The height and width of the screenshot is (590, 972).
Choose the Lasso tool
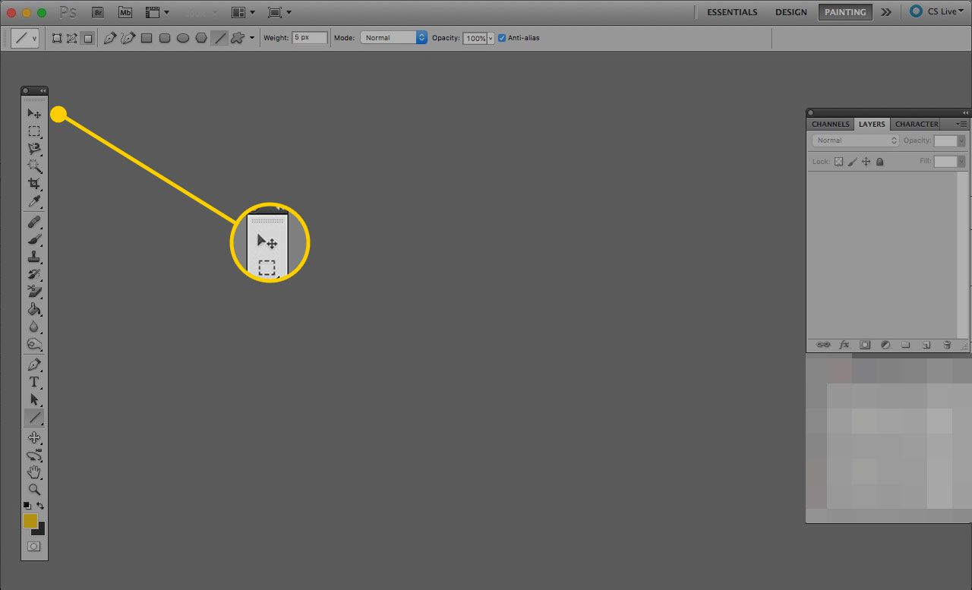pyautogui.click(x=34, y=149)
